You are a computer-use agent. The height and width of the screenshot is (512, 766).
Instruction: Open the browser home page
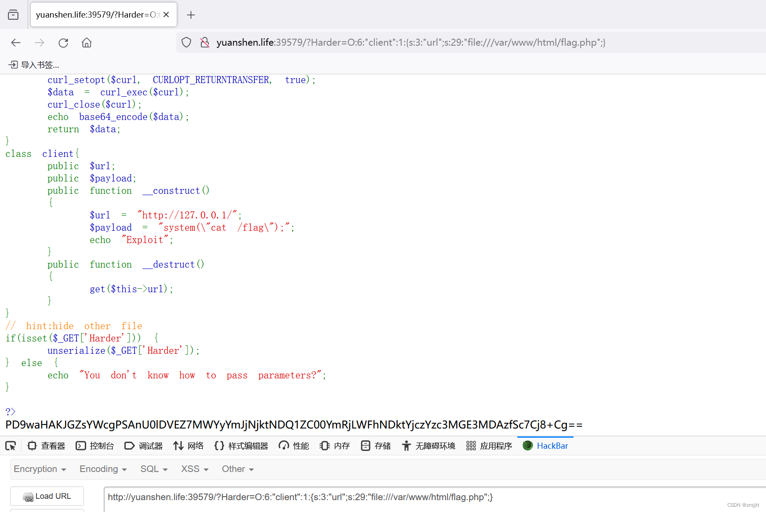pyautogui.click(x=86, y=42)
